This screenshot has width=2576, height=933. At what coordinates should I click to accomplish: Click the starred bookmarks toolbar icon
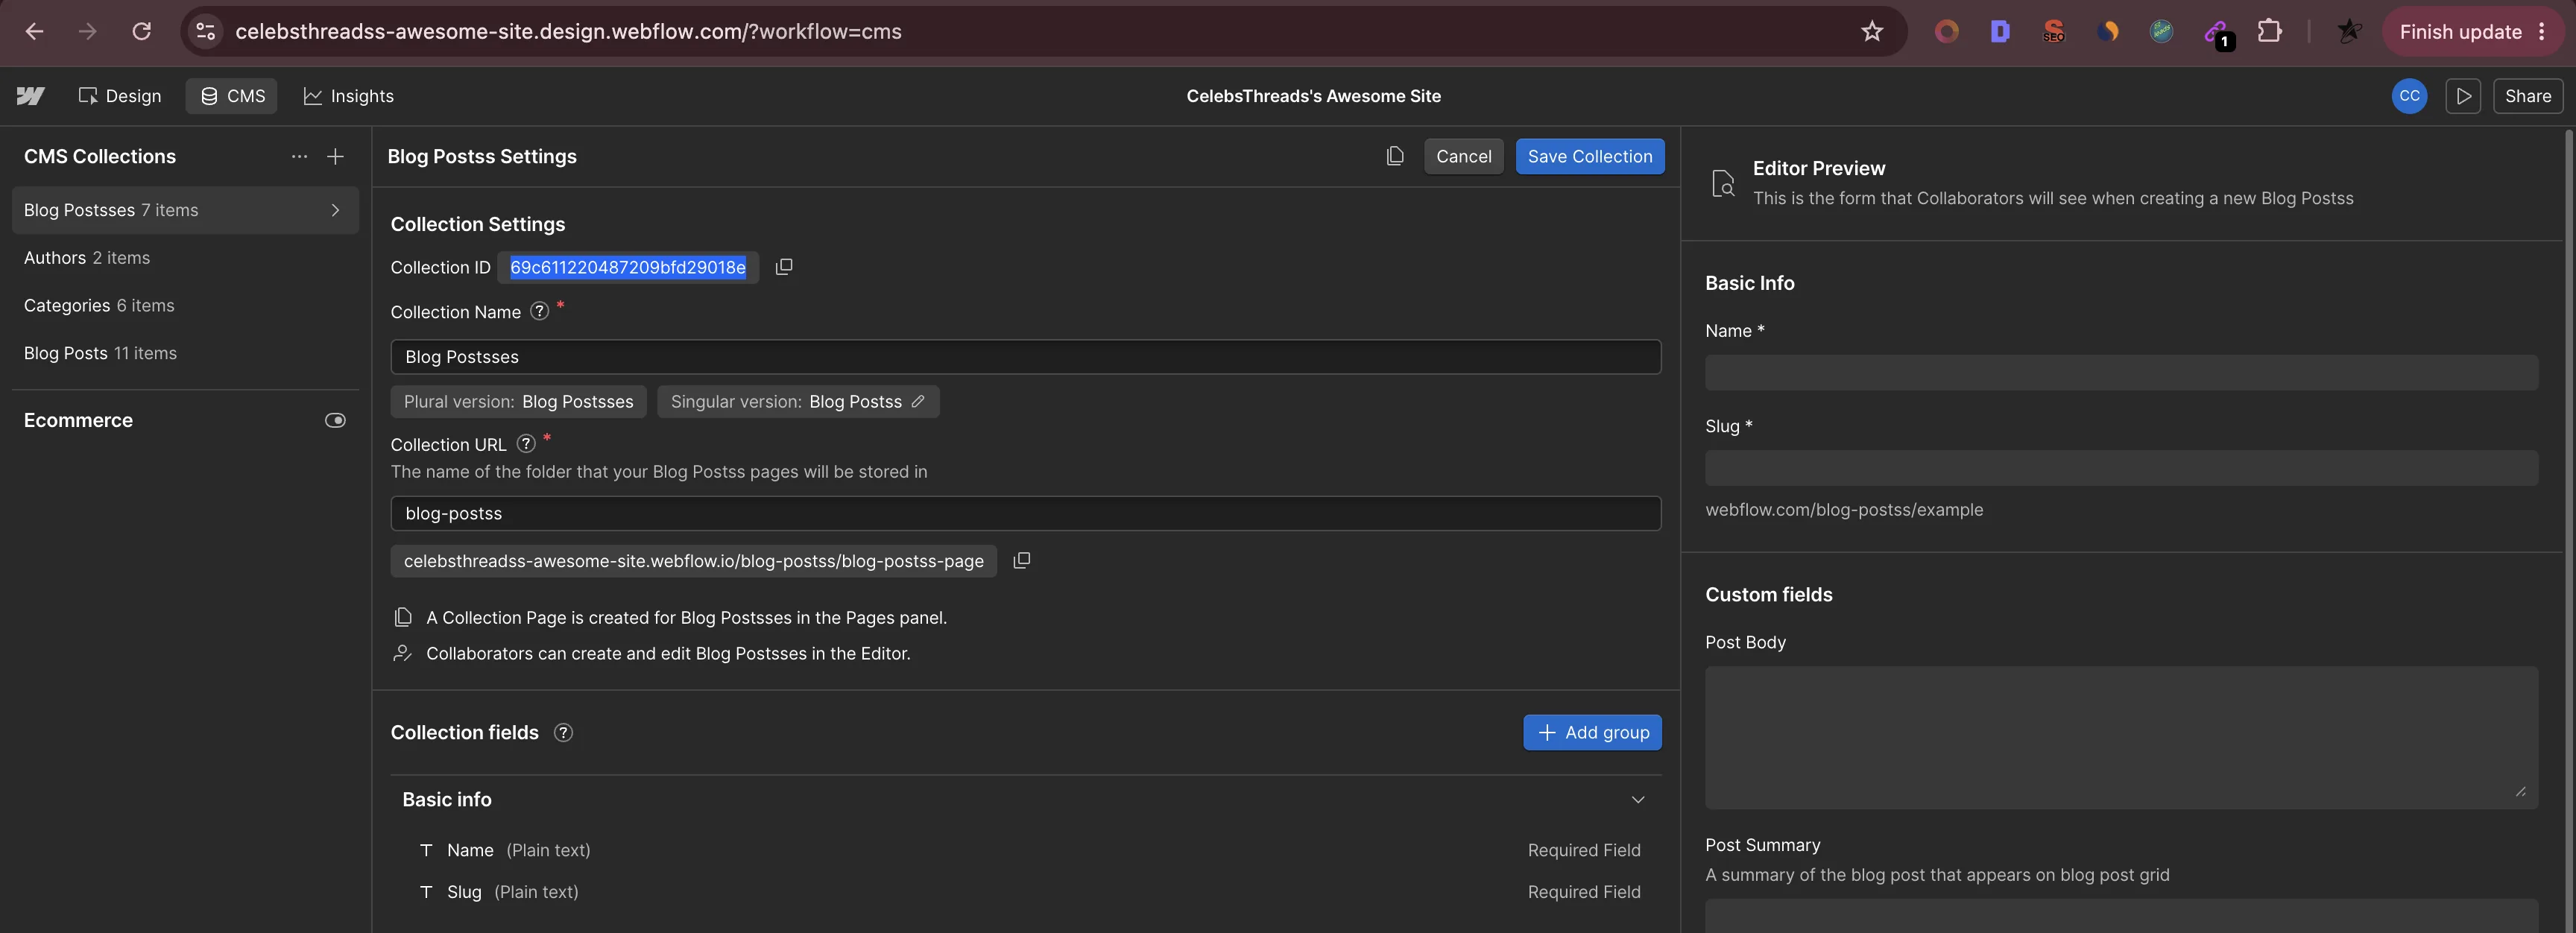click(2349, 31)
